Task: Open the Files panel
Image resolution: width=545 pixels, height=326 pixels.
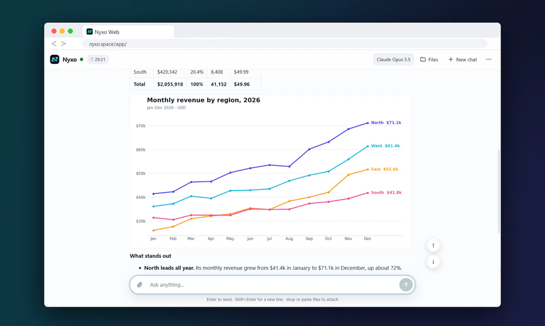Action: point(429,59)
